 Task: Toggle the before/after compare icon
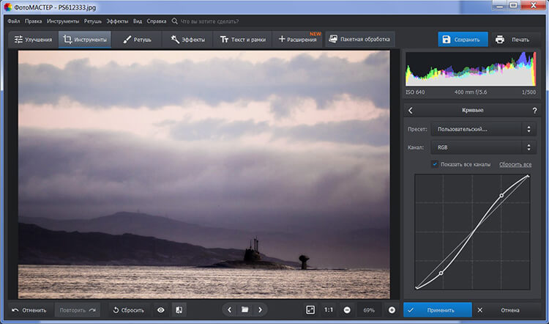click(179, 310)
